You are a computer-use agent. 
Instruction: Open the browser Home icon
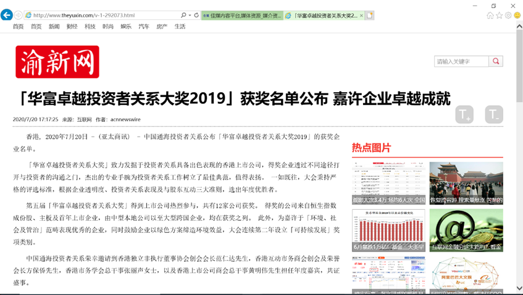pos(490,15)
